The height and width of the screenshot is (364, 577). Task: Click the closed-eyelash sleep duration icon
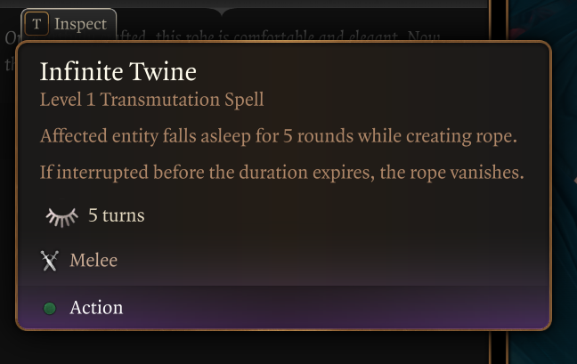click(x=62, y=215)
